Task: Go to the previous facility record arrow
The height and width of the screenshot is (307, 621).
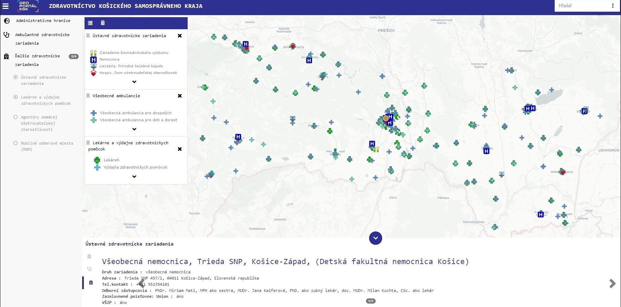Action: click(x=141, y=284)
